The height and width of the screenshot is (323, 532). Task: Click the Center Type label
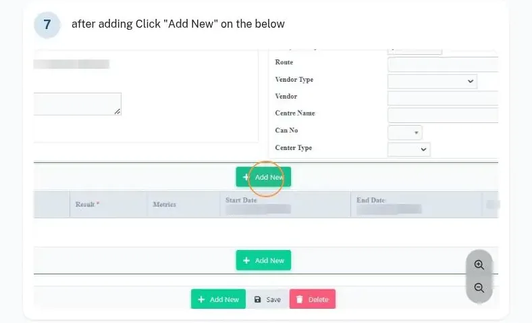pos(294,148)
